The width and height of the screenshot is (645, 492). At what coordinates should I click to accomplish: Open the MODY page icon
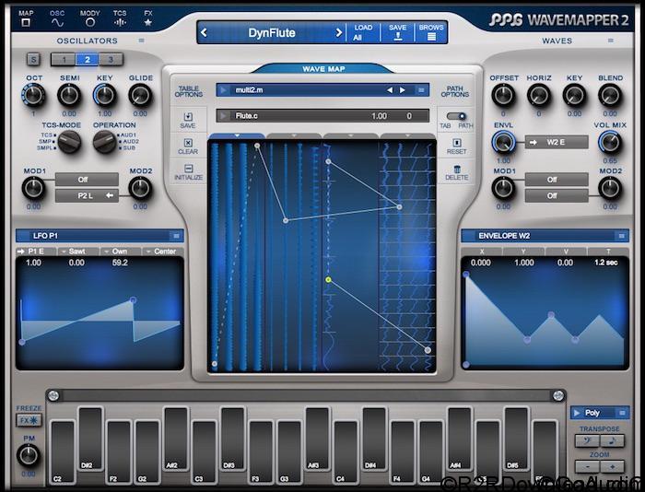pyautogui.click(x=89, y=23)
